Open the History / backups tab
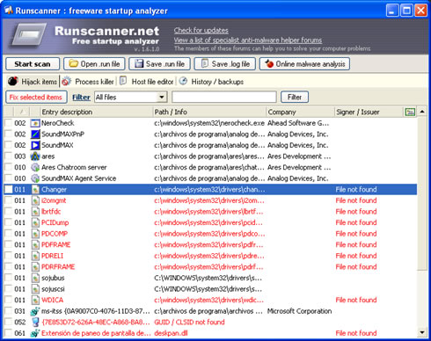This screenshot has height=341, width=431. [212, 82]
